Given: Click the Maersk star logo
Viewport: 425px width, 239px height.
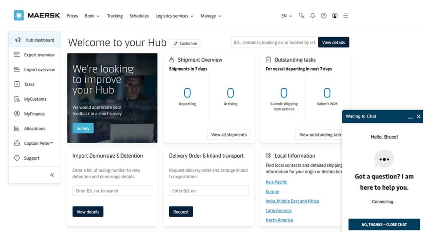Looking at the screenshot, I should click(x=19, y=16).
